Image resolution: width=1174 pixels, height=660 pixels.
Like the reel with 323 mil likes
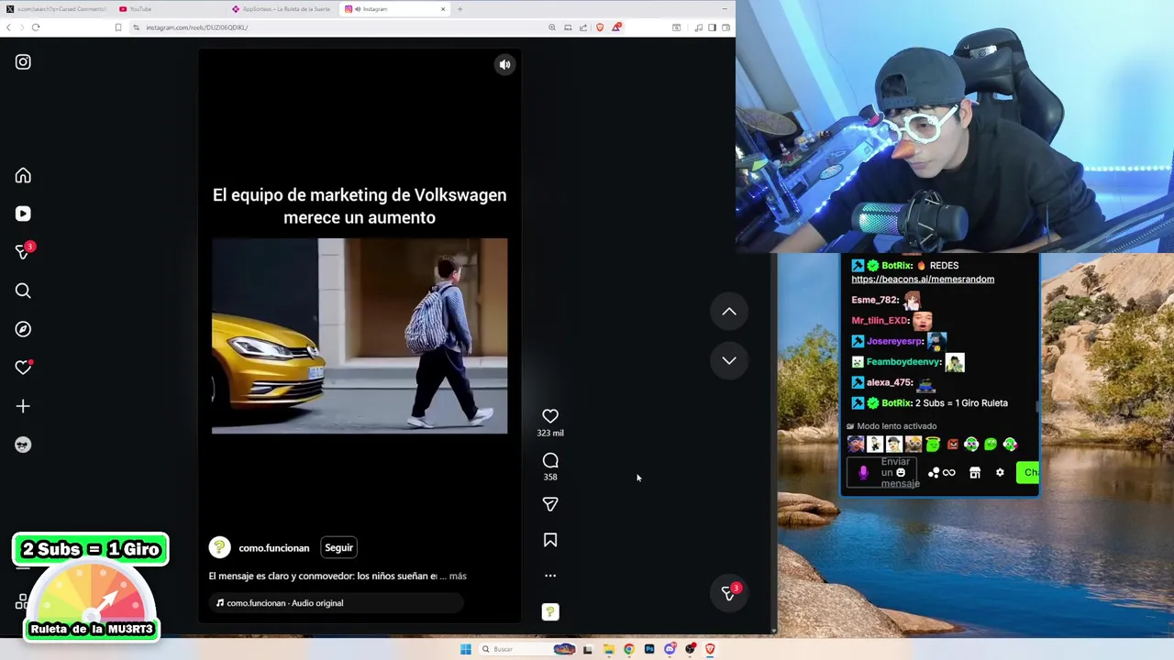550,416
